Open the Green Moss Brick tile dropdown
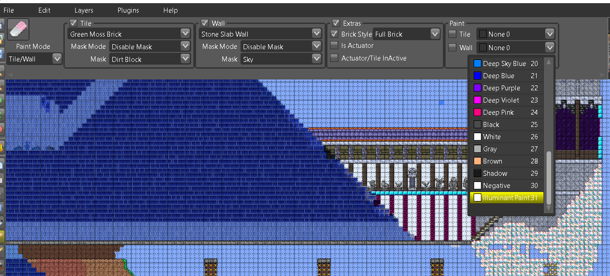 click(x=185, y=33)
